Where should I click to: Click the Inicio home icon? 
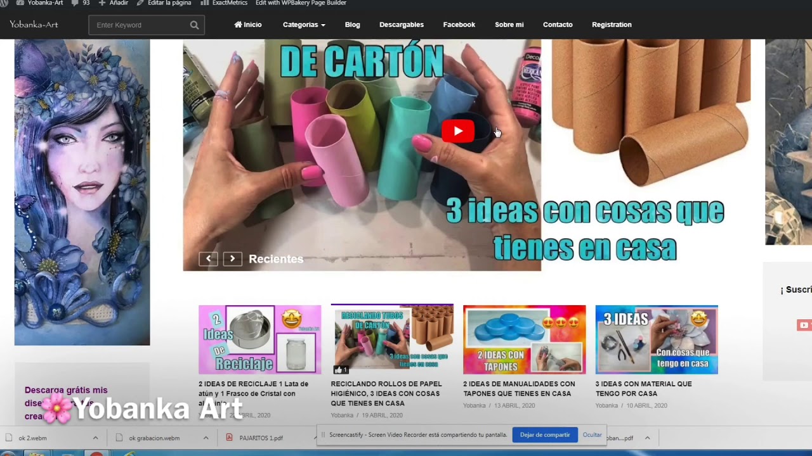(238, 25)
